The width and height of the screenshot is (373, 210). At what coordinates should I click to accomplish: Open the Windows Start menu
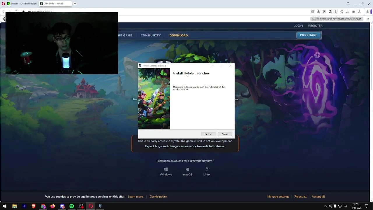[x=5, y=206]
